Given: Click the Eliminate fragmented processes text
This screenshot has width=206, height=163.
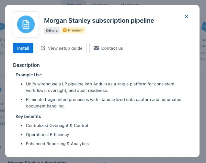Looking at the screenshot, I should pos(104,103).
